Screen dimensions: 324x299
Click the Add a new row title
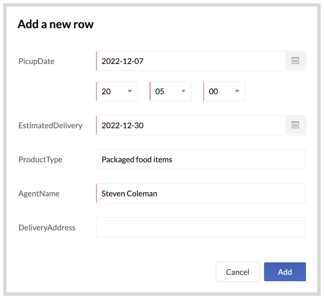click(x=56, y=24)
